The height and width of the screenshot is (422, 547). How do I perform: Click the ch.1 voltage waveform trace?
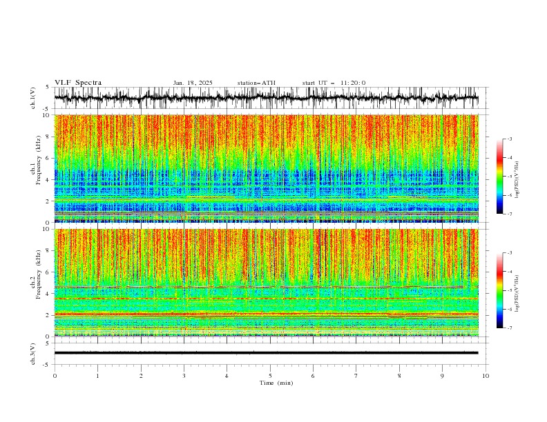click(x=266, y=98)
